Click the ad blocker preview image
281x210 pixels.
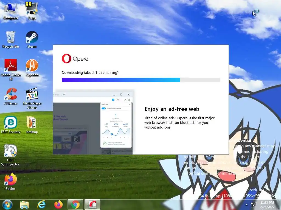tap(93, 122)
